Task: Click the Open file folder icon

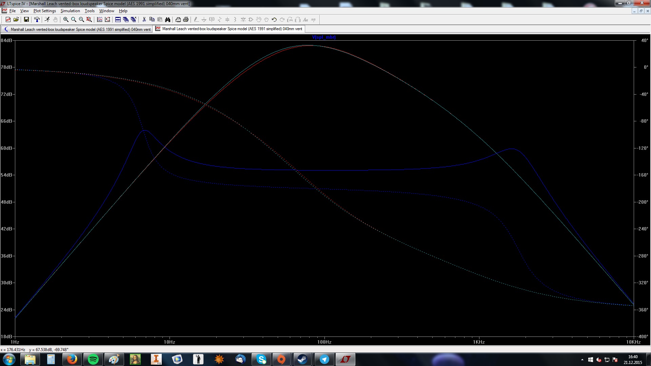Action: click(x=16, y=20)
